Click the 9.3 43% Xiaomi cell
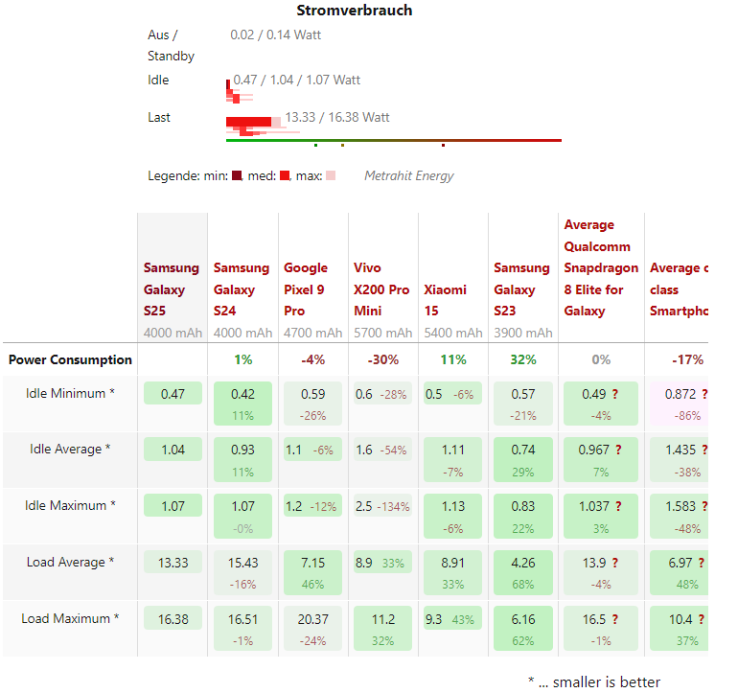Screen dimensions: 738x693 452,618
